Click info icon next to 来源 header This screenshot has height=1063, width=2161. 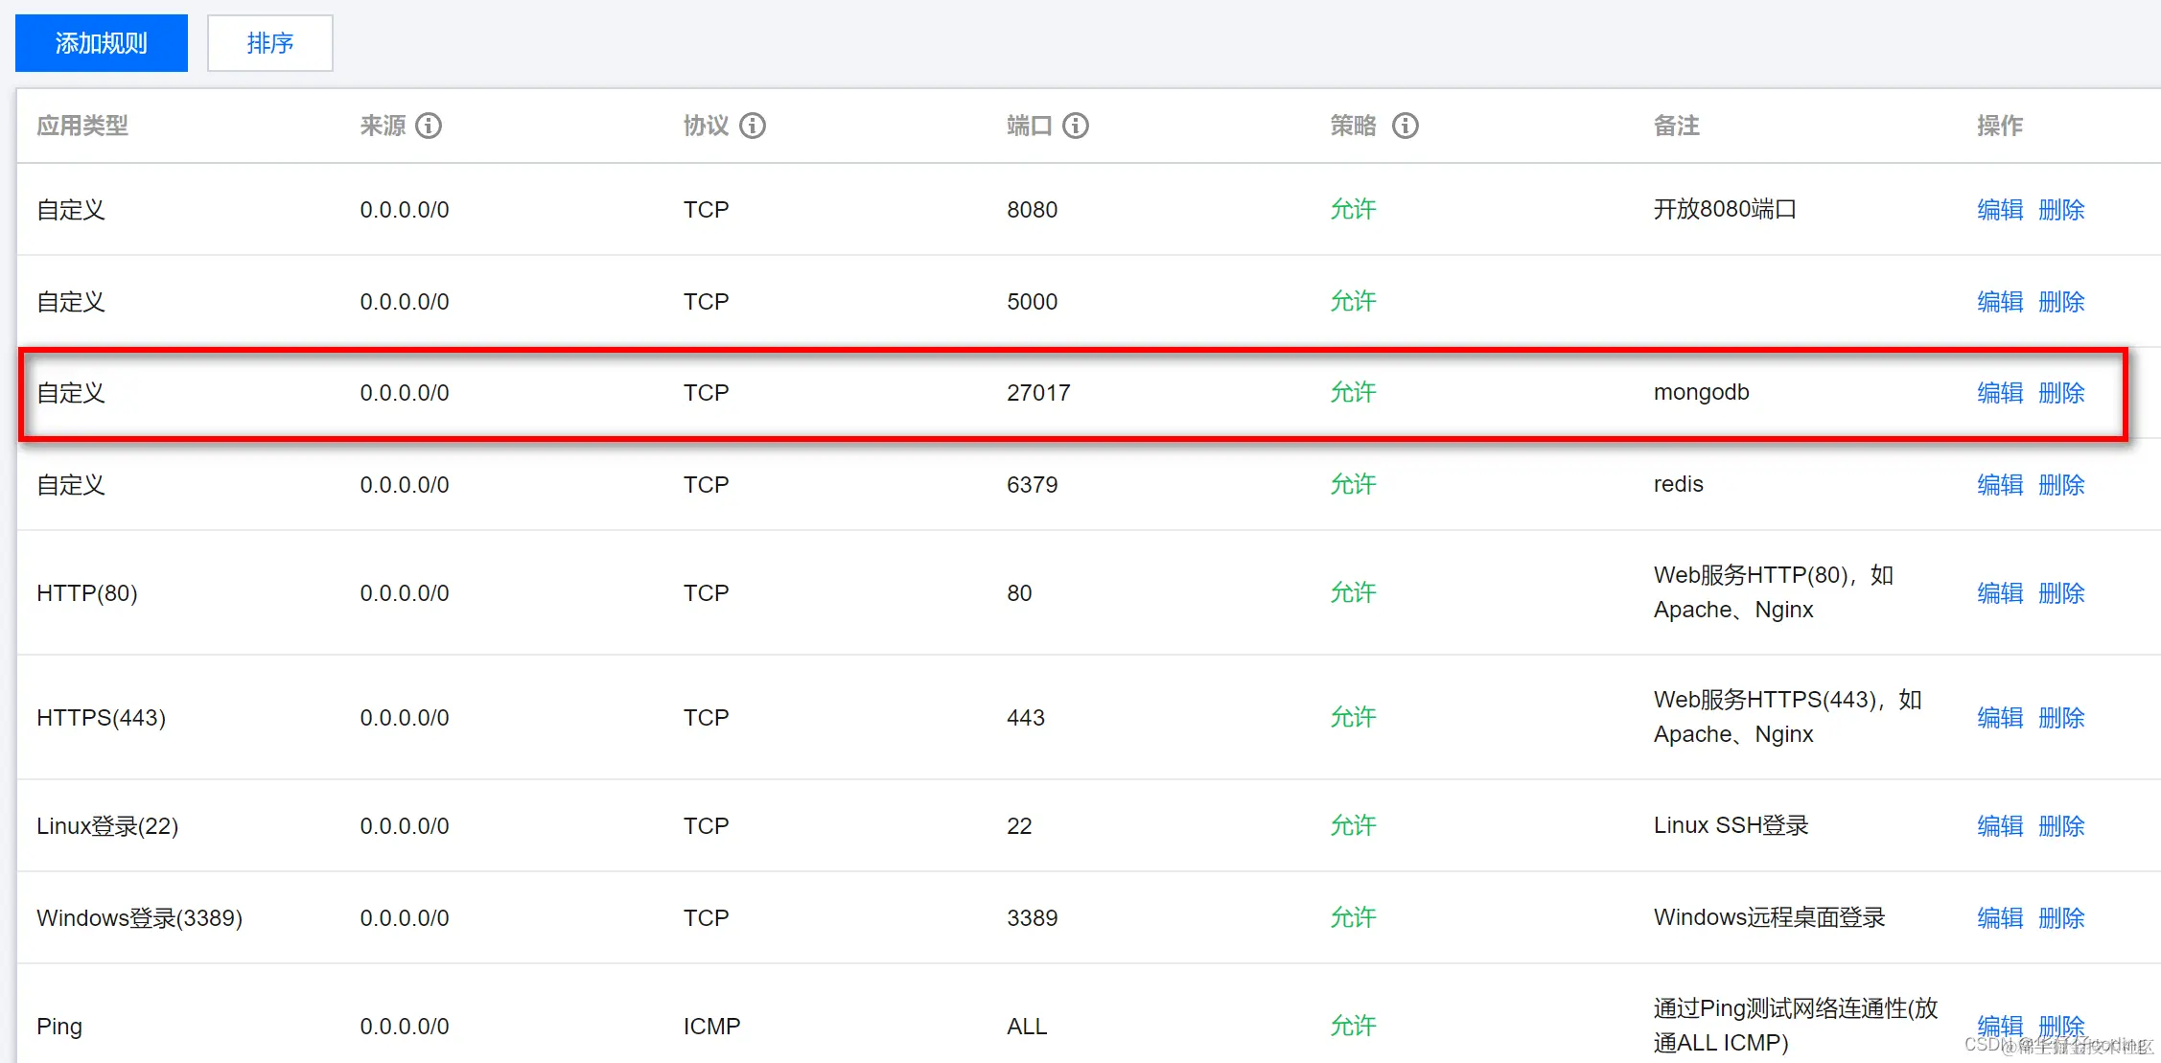tap(429, 126)
